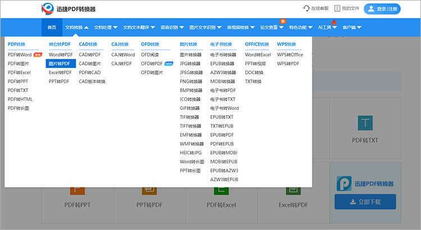
Task: Open EPUB转MOBI link
Action: click(223, 153)
